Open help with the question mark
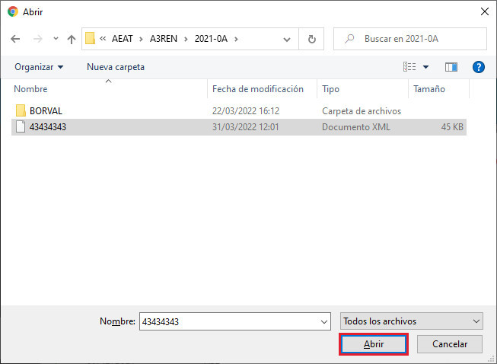 (478, 67)
